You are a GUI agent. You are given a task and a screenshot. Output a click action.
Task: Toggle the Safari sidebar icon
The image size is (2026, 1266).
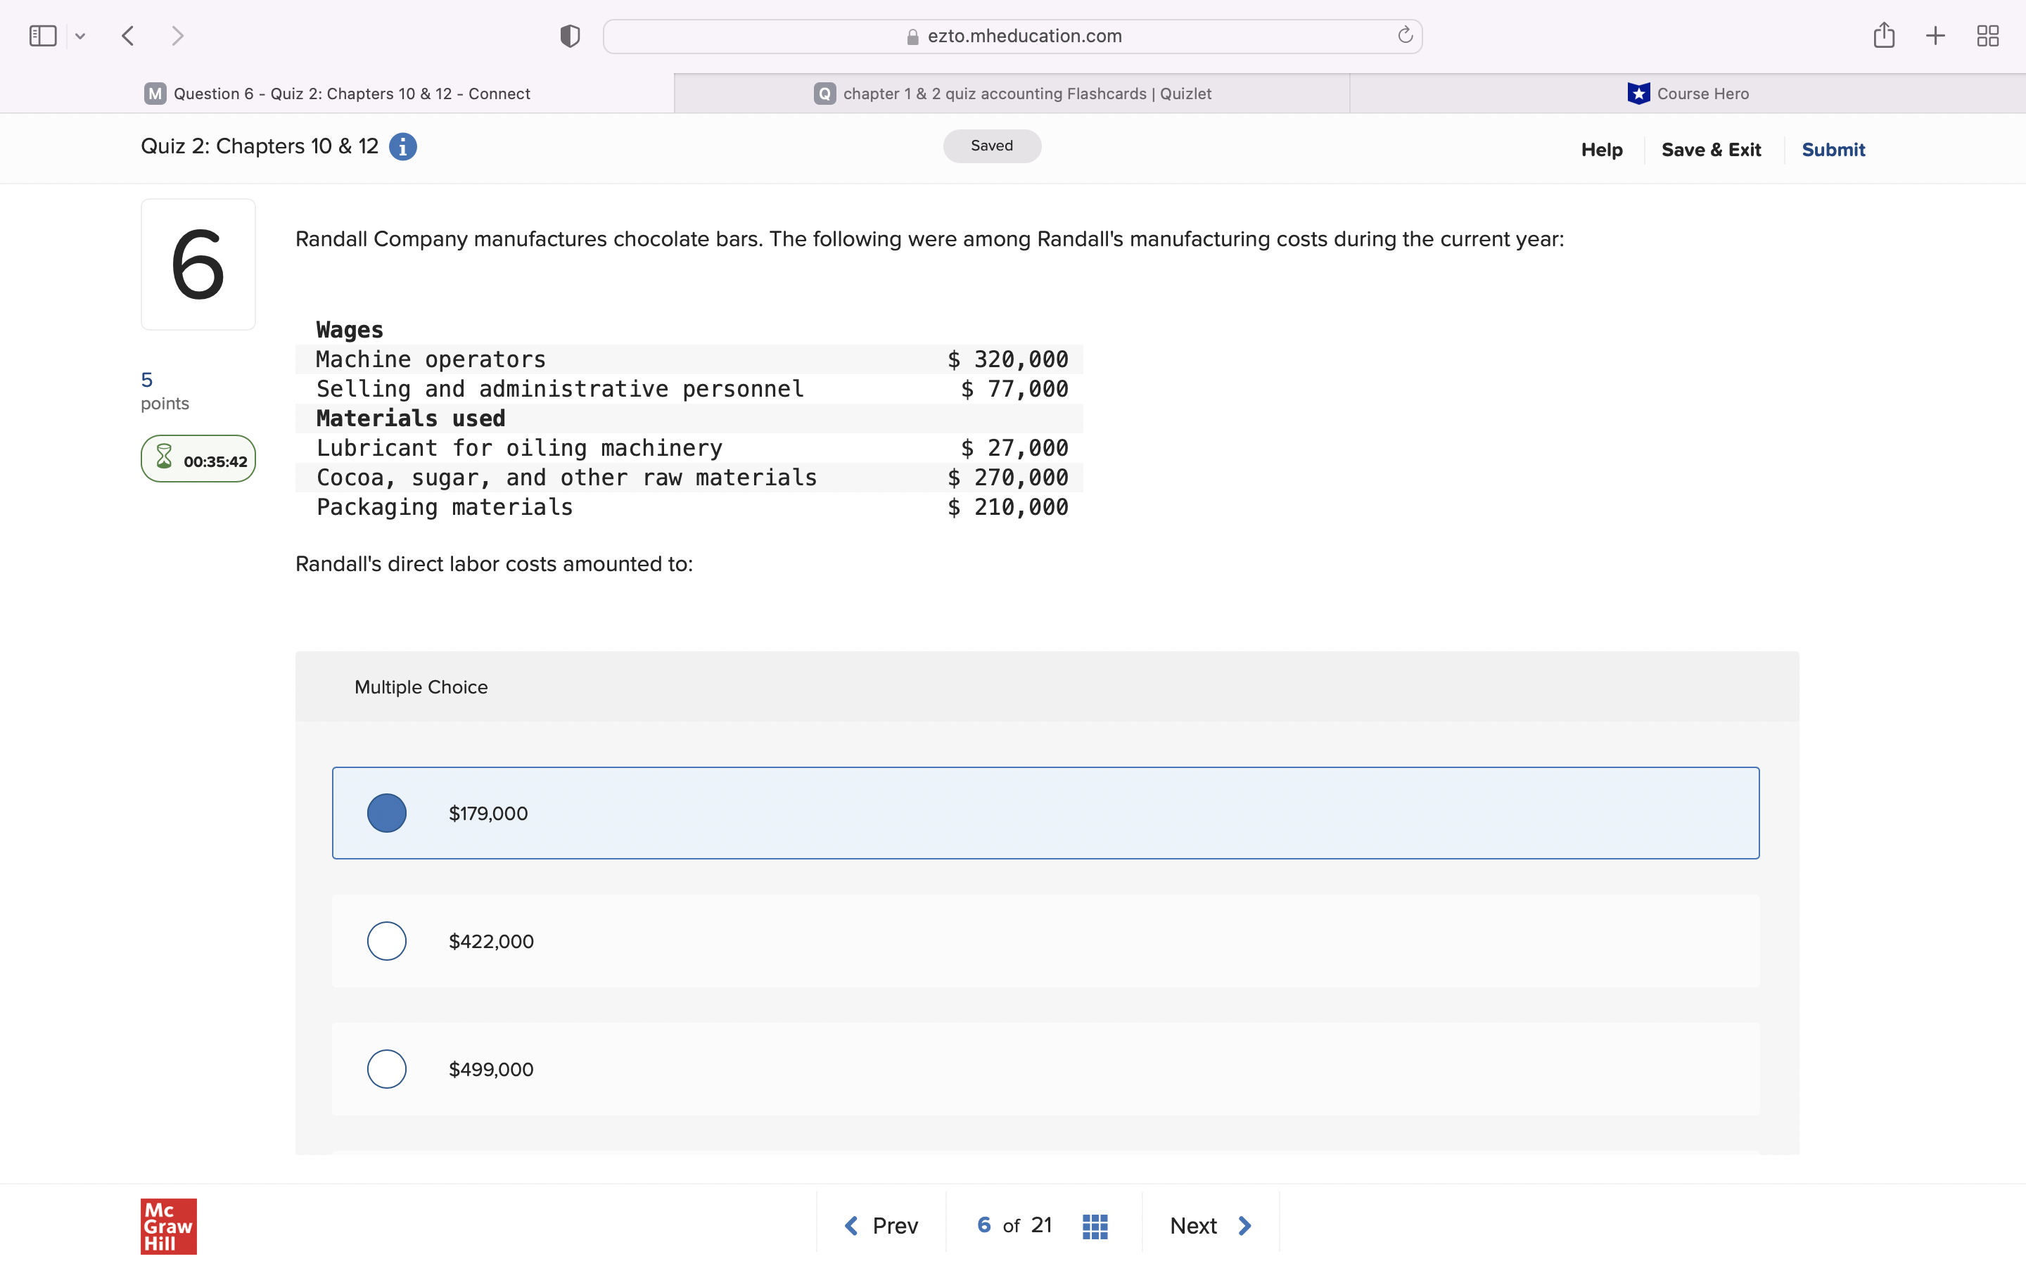43,36
